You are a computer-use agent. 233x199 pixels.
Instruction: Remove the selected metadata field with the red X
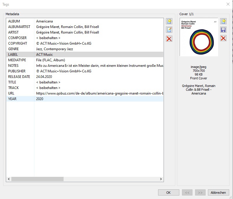[x=169, y=39]
